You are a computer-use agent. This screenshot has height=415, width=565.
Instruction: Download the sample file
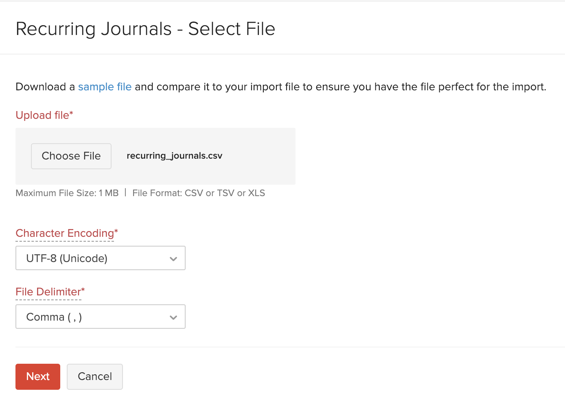pyautogui.click(x=105, y=87)
